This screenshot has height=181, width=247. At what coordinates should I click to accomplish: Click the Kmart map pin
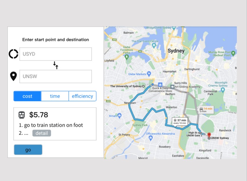tap(120, 116)
